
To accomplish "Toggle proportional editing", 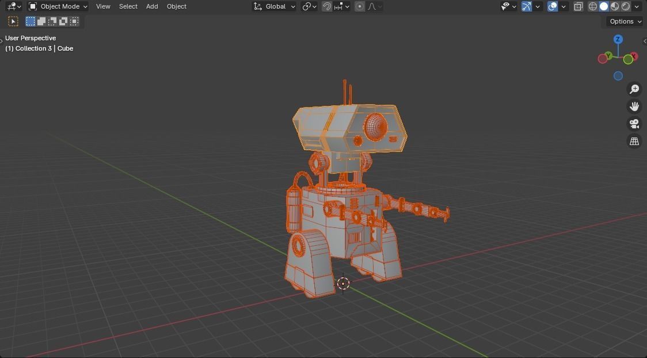I will click(x=360, y=6).
